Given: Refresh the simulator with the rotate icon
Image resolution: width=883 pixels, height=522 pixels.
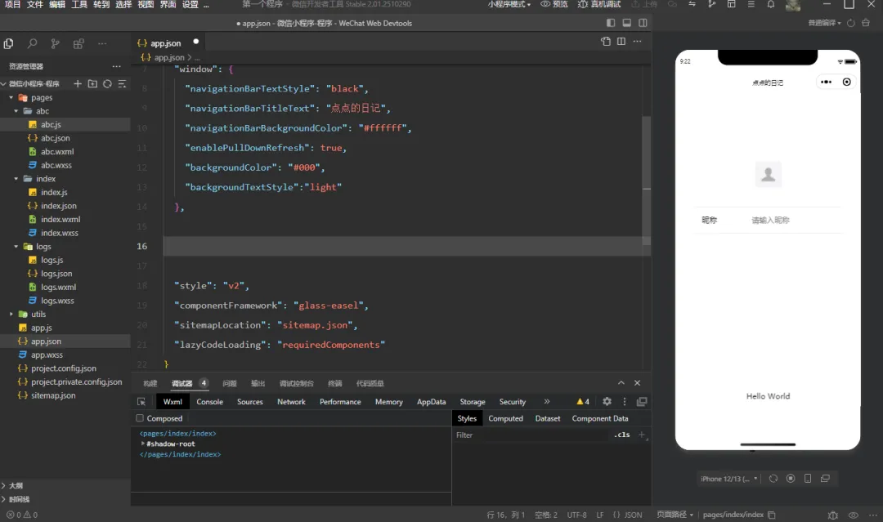Looking at the screenshot, I should [773, 478].
